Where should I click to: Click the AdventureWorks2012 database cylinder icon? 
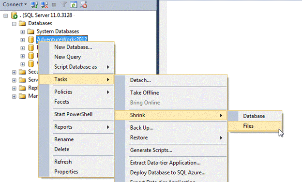31,39
